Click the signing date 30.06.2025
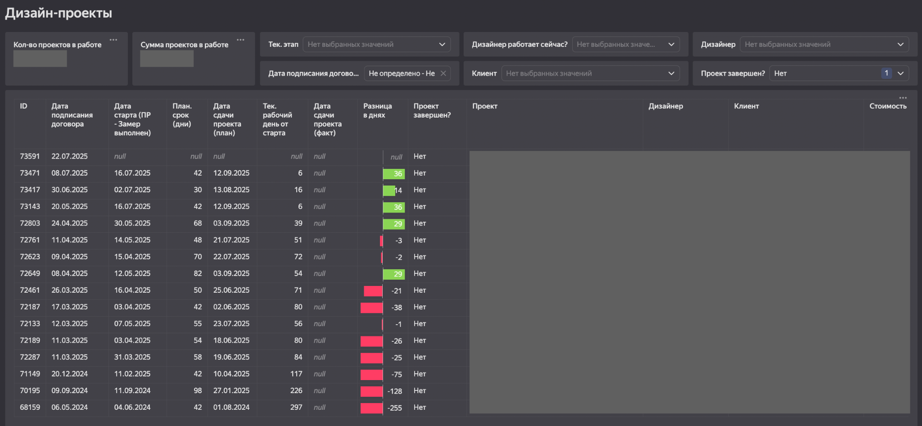 tap(69, 190)
